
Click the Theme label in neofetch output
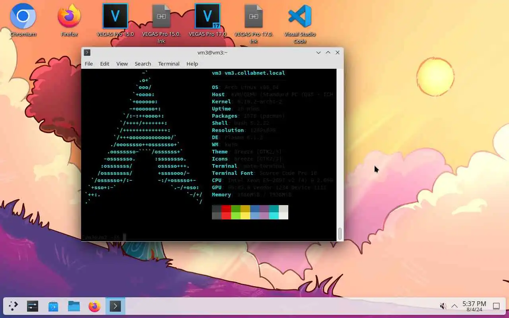coord(220,151)
